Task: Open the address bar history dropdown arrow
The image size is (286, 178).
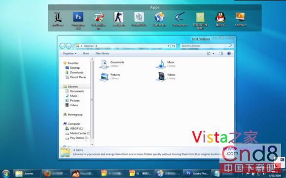Action: coord(169,46)
